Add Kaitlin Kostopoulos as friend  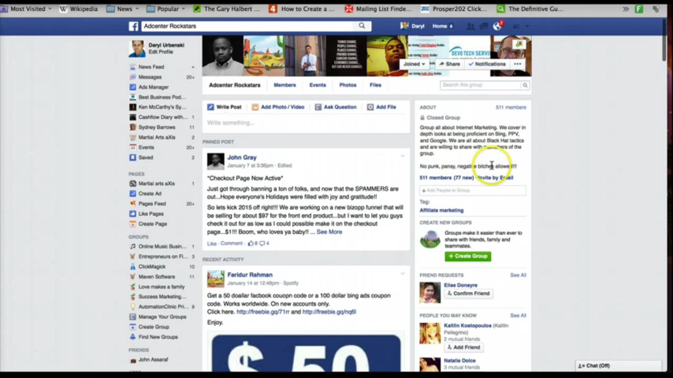click(464, 347)
